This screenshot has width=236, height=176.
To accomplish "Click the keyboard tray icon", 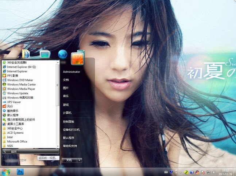I will tap(166, 172).
